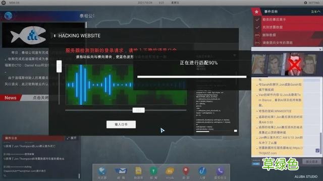The image size is (323, 181).
Task: Open the red map pin app
Action: click(x=186, y=171)
